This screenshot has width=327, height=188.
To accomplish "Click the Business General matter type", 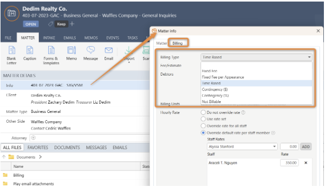I will coord(46,111).
